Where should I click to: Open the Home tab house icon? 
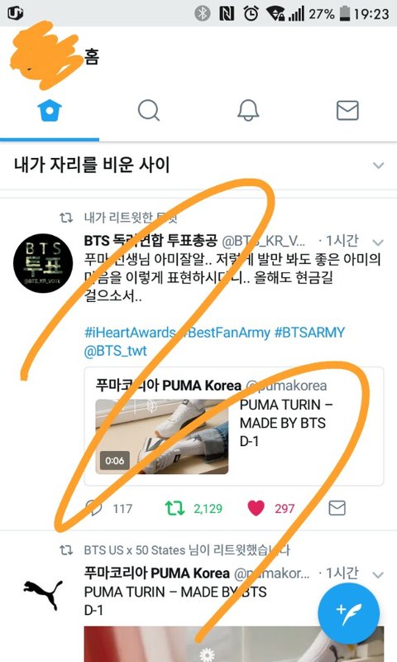pyautogui.click(x=50, y=111)
